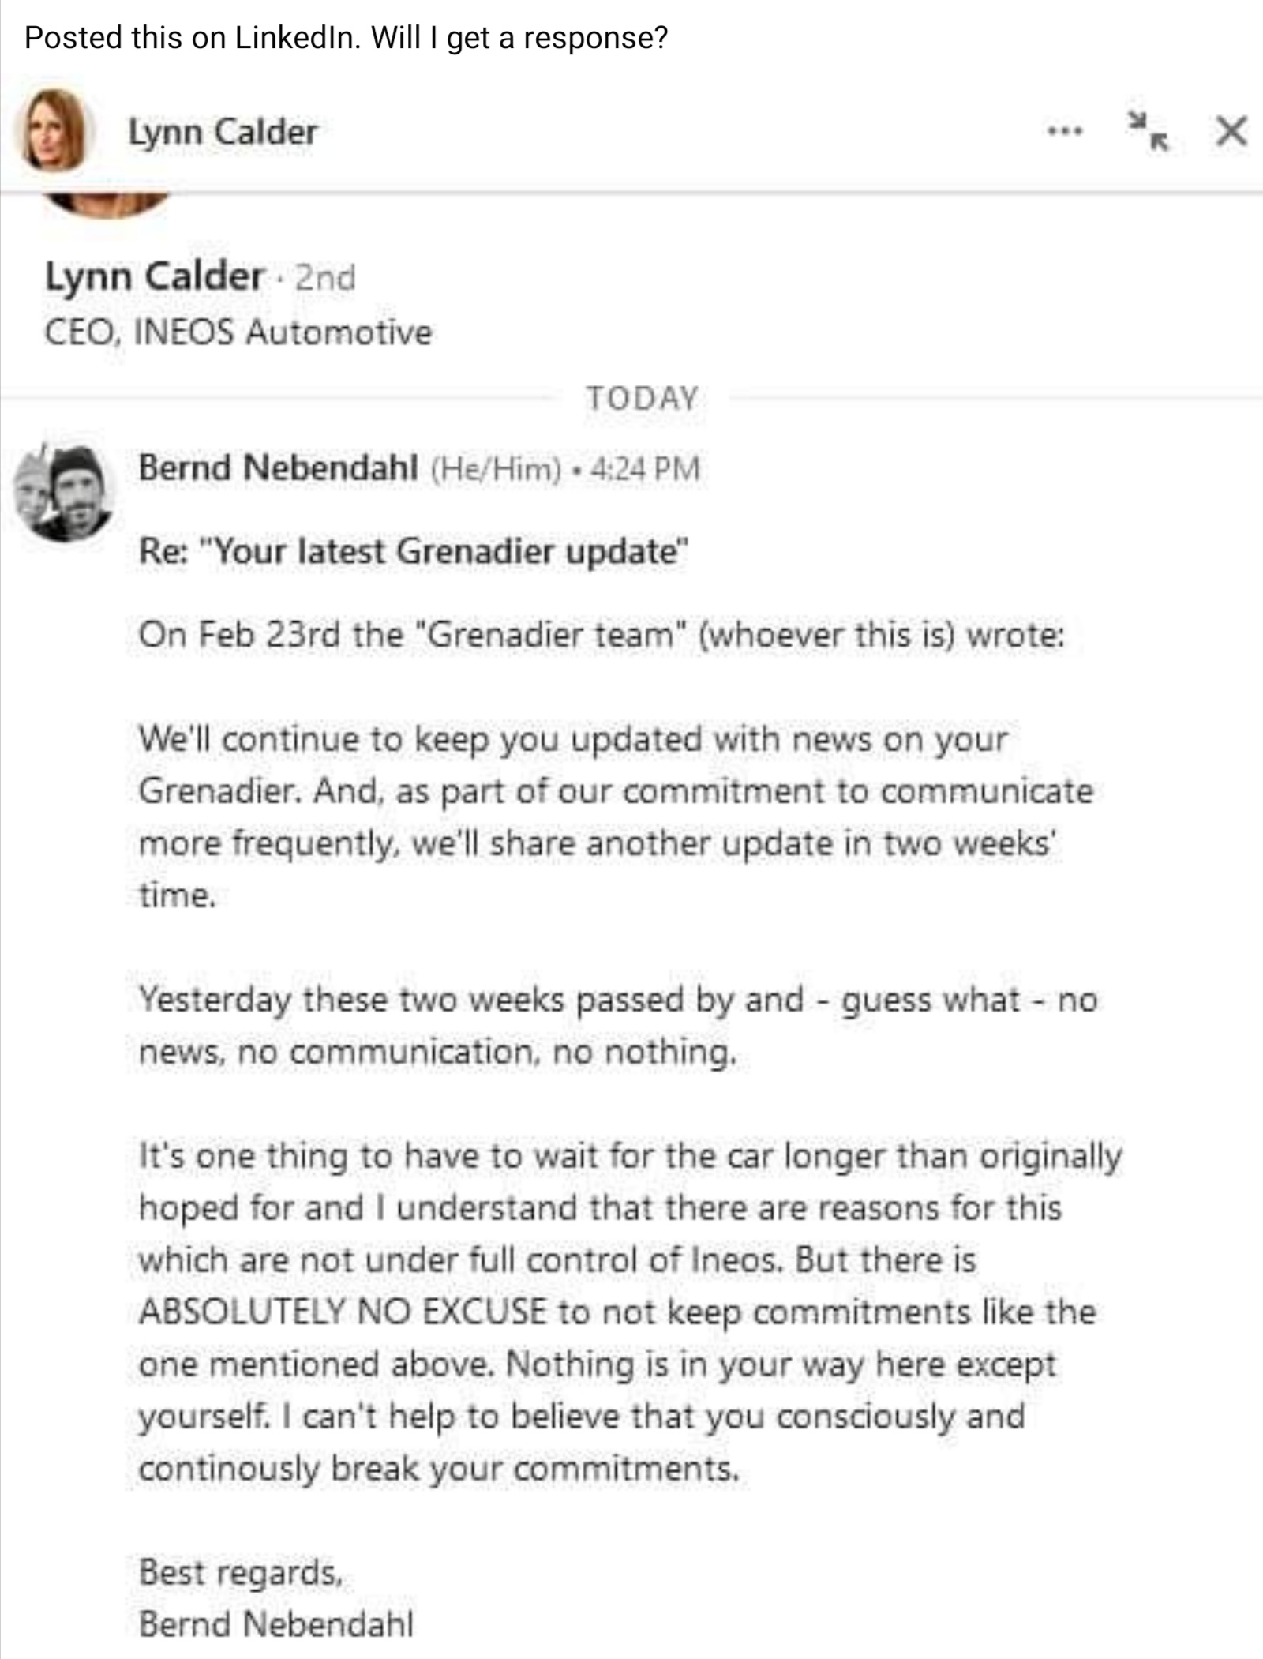Open the three-dot more options menu
The height and width of the screenshot is (1659, 1263).
point(1065,131)
